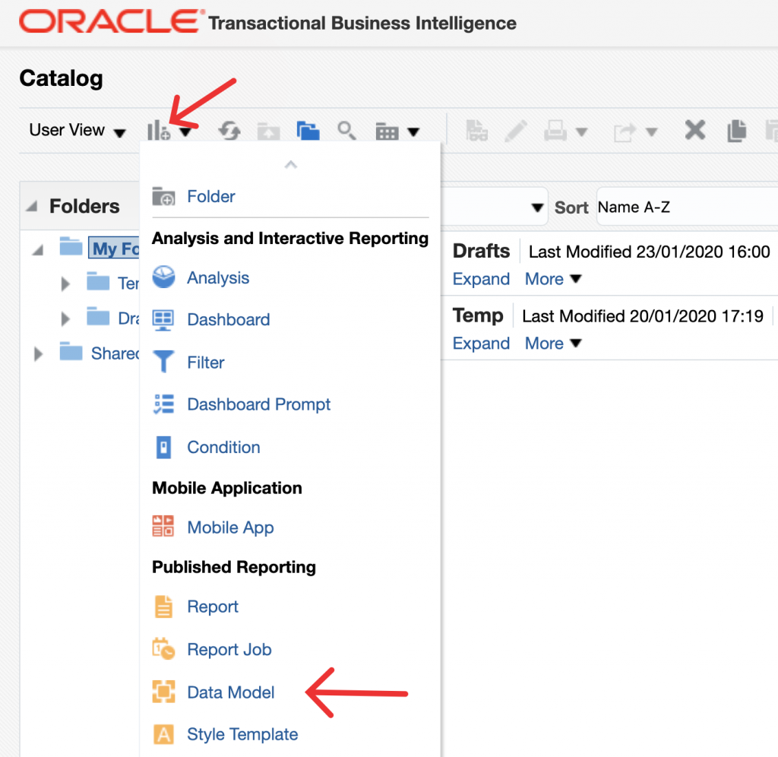778x757 pixels.
Task: Choose Report Job from Published Reporting
Action: pyautogui.click(x=229, y=650)
